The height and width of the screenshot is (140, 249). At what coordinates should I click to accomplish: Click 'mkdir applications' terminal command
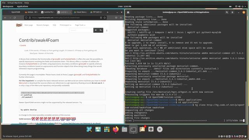point(190,100)
